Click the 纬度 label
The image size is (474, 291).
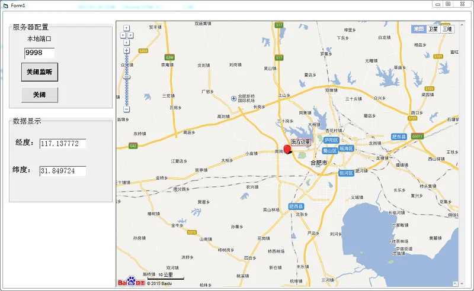(21, 170)
